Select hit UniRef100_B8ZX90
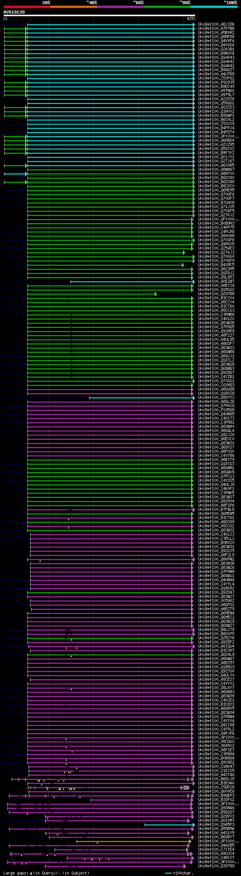The image size is (241, 876). tap(216, 178)
